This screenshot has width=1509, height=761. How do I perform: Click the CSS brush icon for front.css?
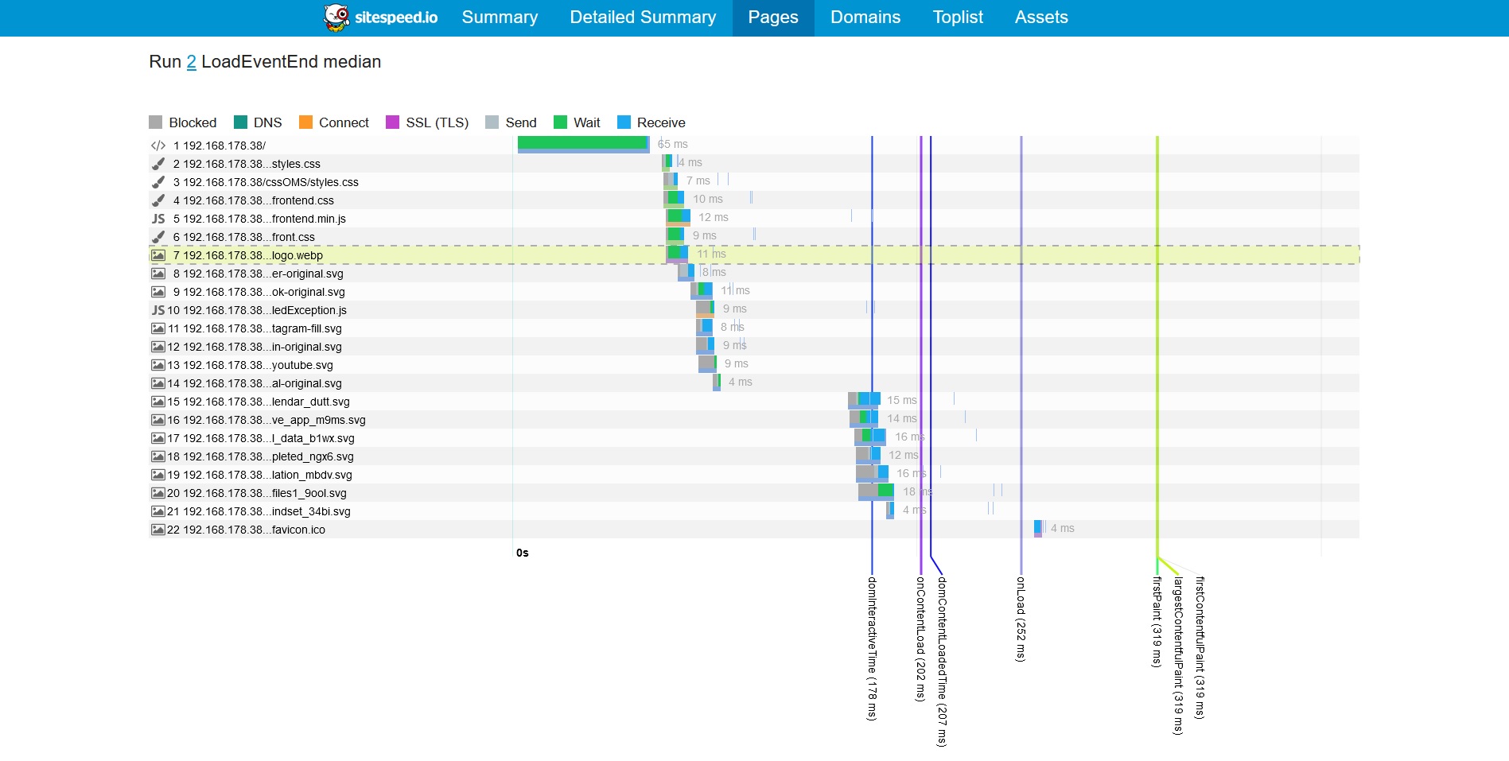[158, 237]
